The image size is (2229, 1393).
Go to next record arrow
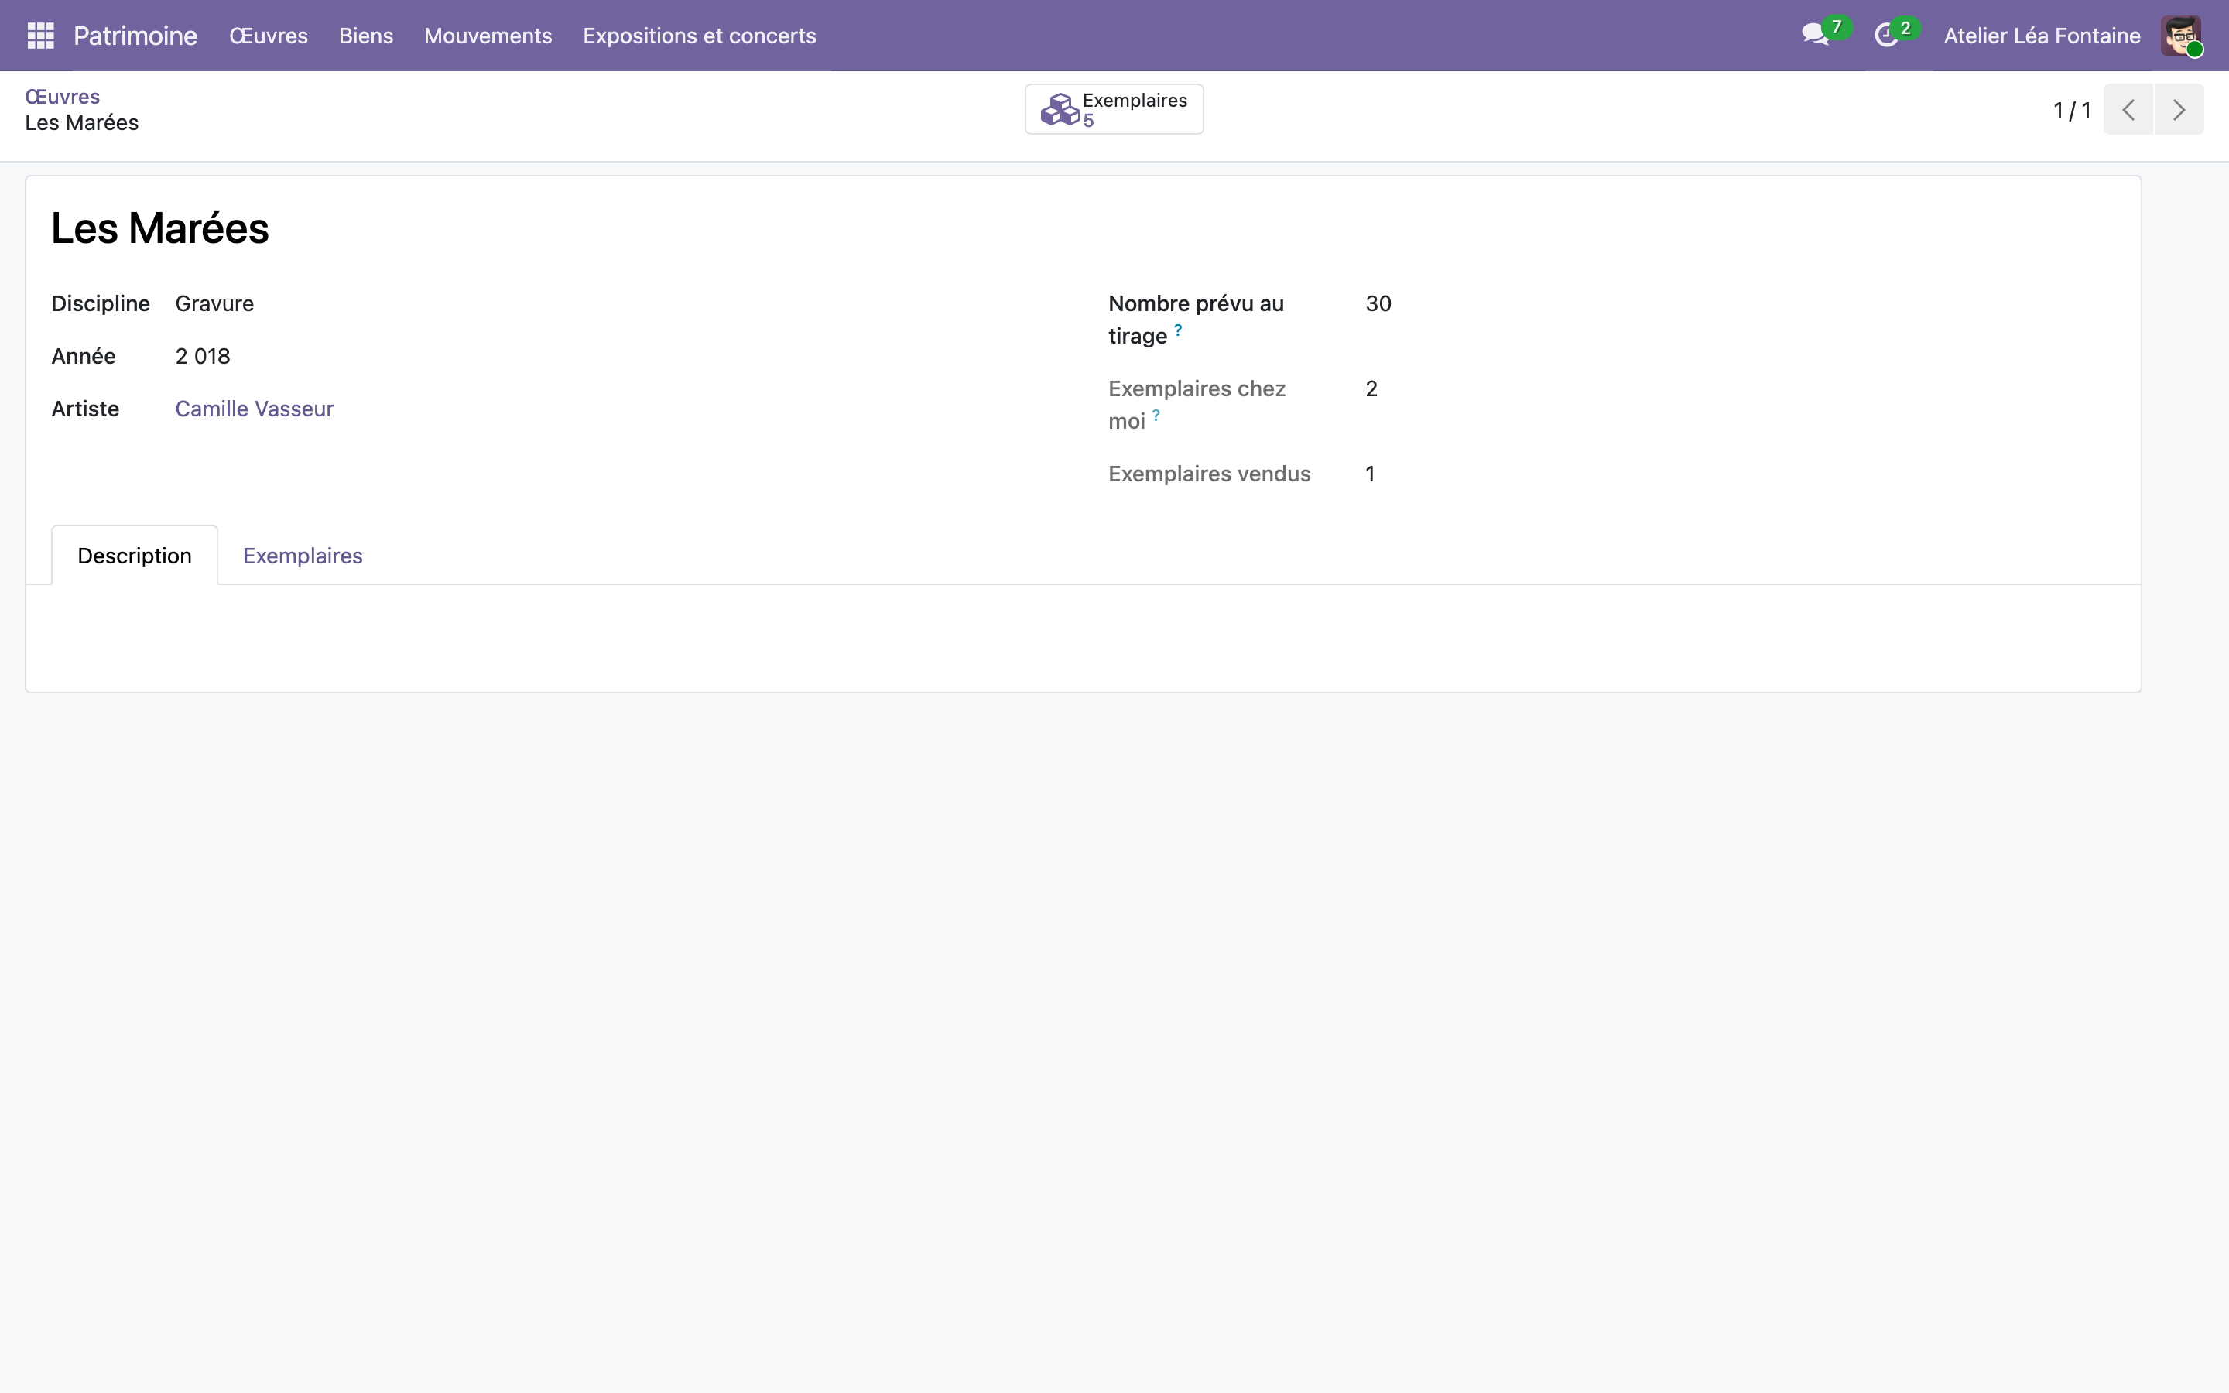click(x=2179, y=110)
